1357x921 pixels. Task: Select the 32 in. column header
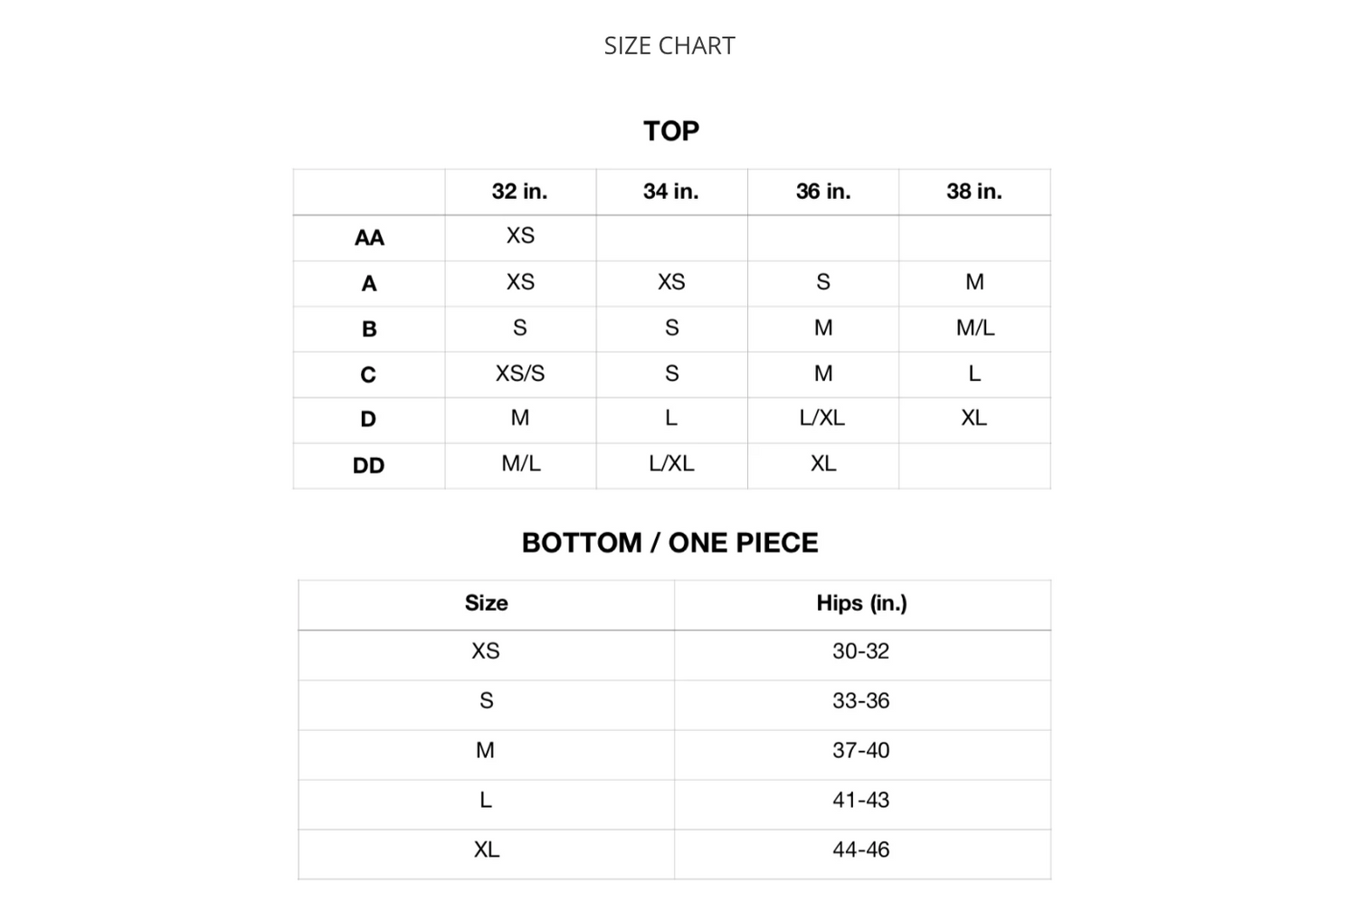point(519,192)
